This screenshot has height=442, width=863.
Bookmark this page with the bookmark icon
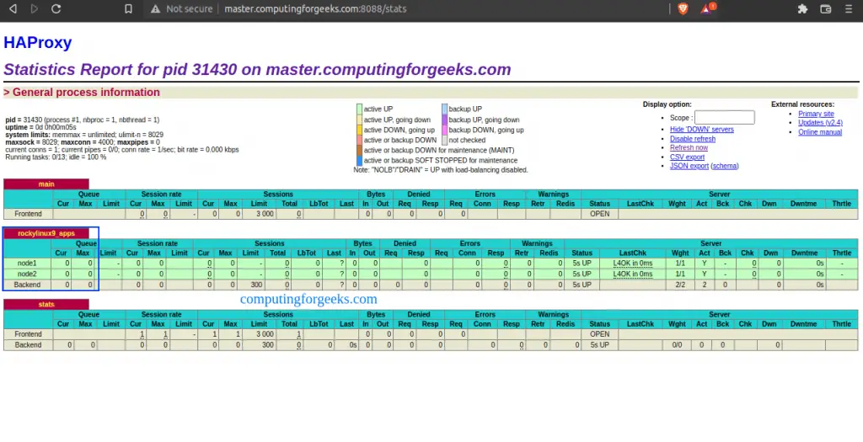click(x=128, y=8)
